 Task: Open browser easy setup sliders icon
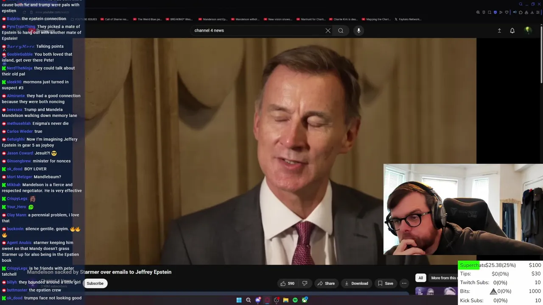[x=538, y=12]
